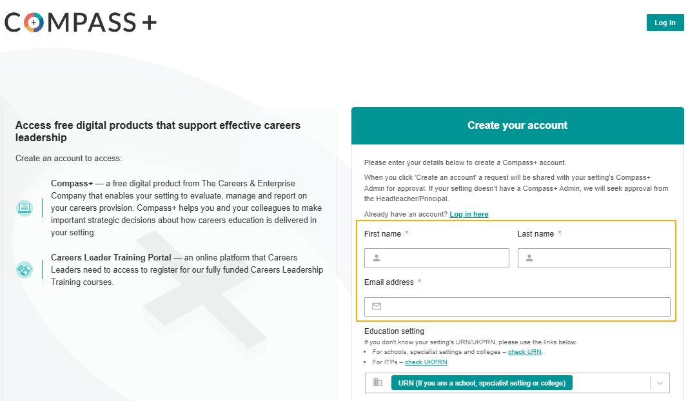Viewport: 688px width, 401px height.
Task: Focus the Email address input field
Action: tap(517, 307)
